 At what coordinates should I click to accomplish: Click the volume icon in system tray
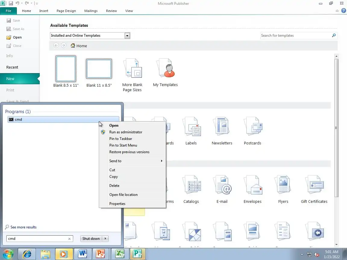(x=317, y=255)
